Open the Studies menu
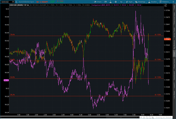 (x=152, y=2)
